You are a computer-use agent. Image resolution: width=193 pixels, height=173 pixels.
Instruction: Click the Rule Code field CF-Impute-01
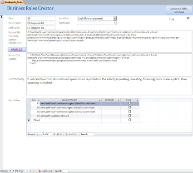pos(41,23)
